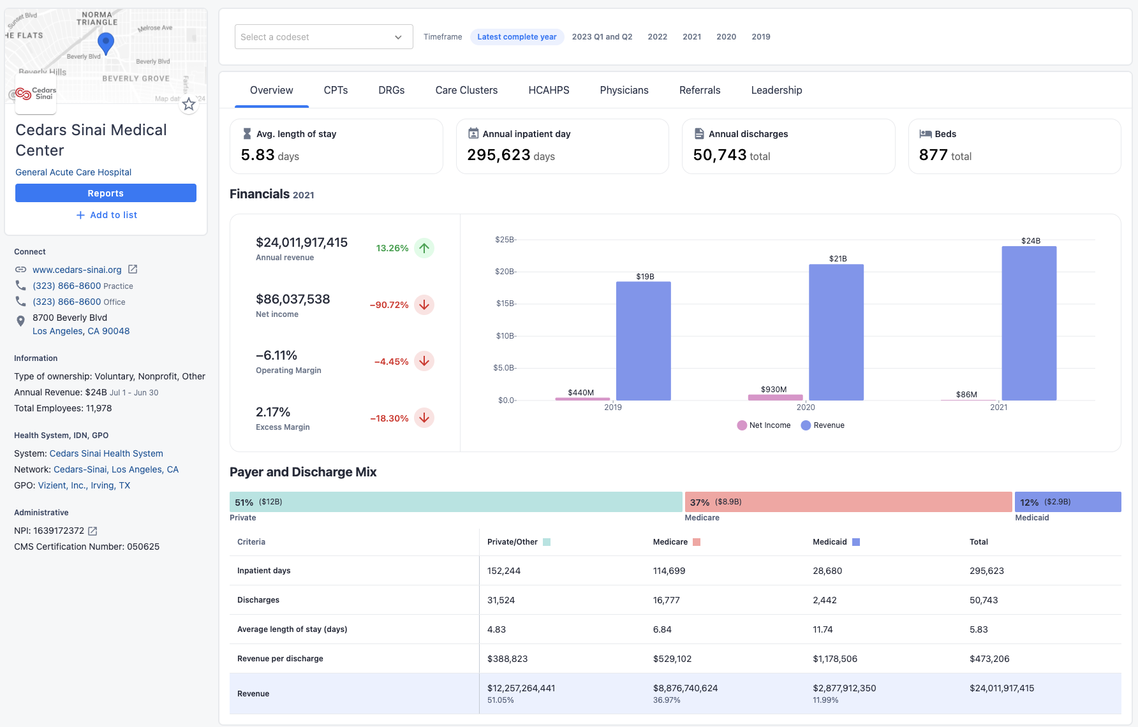Open external link icon beside NPI number
The width and height of the screenshot is (1138, 727).
pyautogui.click(x=92, y=531)
